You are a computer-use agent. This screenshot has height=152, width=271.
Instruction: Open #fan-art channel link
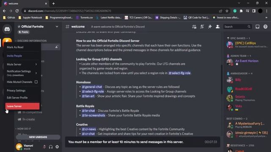pos(88,96)
